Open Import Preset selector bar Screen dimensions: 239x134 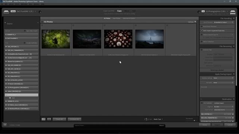(x=119, y=125)
